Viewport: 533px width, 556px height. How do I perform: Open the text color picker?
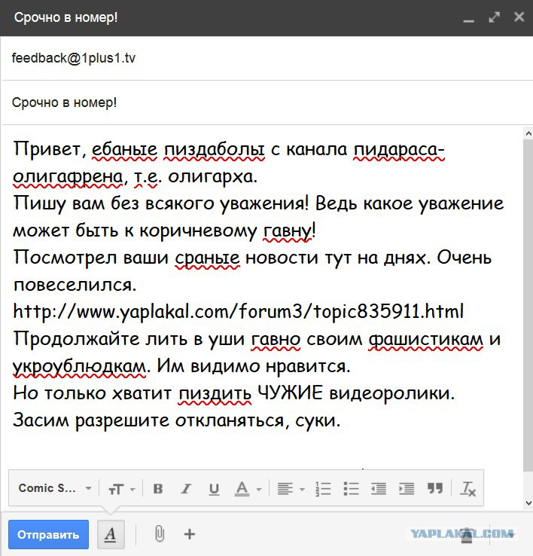pyautogui.click(x=242, y=489)
